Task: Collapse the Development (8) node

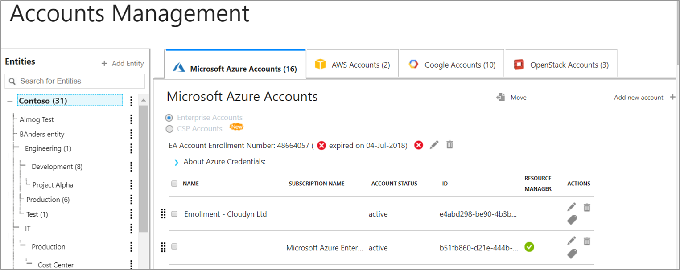Action: (23, 166)
